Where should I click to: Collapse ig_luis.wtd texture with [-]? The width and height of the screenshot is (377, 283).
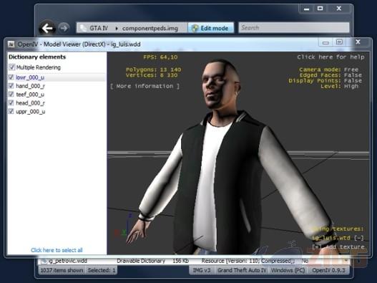pyautogui.click(x=358, y=238)
